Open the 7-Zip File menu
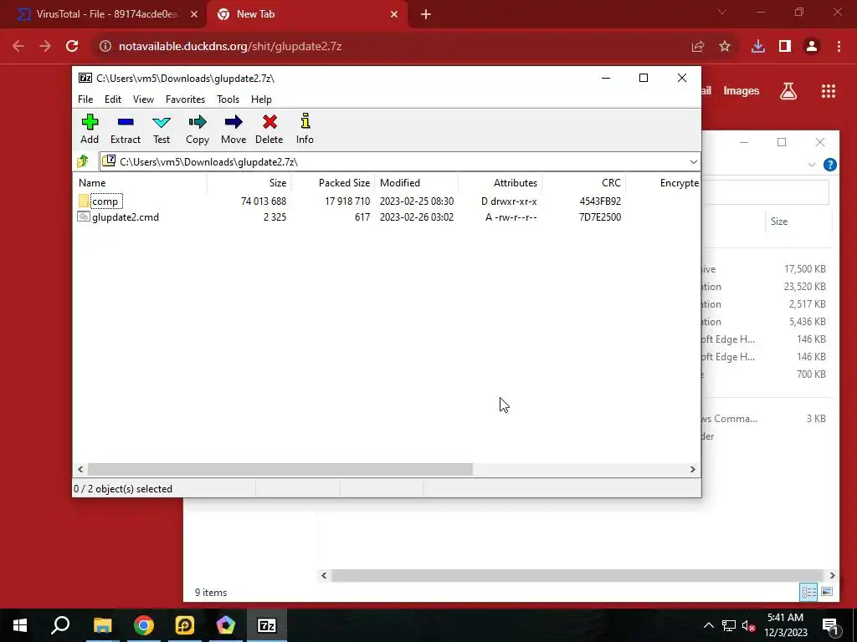 click(85, 99)
